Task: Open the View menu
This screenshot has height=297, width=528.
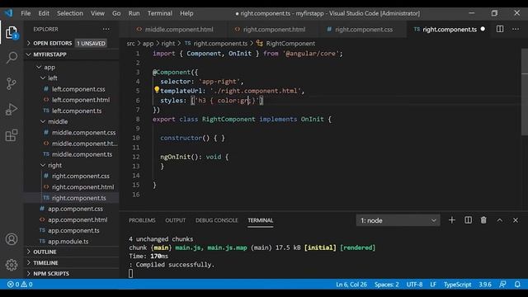Action: pyautogui.click(x=97, y=13)
